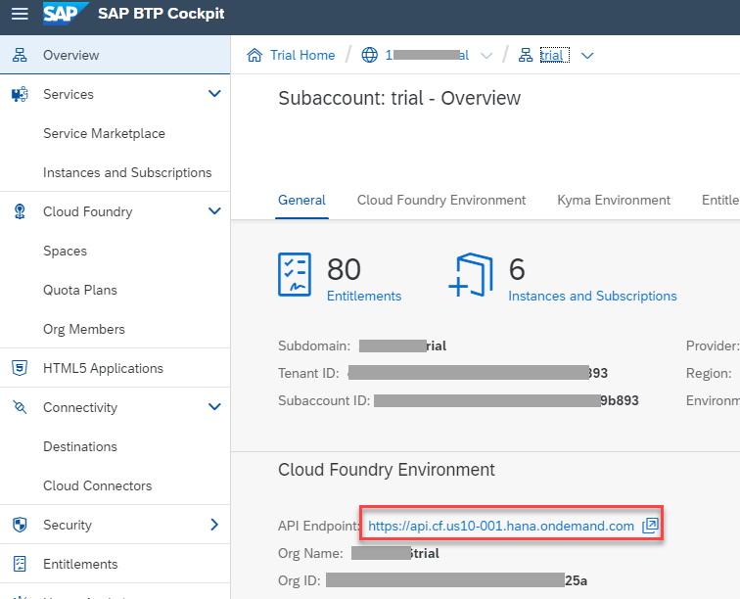Screen dimensions: 740x599
Task: Click the Subaccount ID label
Action: tap(324, 400)
